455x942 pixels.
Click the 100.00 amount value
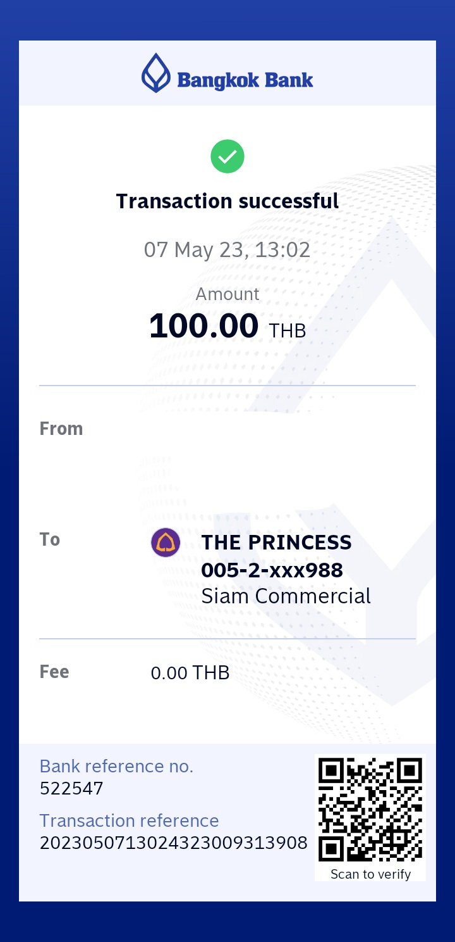[x=203, y=326]
